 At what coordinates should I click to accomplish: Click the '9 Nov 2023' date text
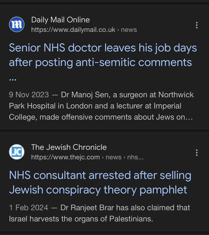[x=29, y=95]
